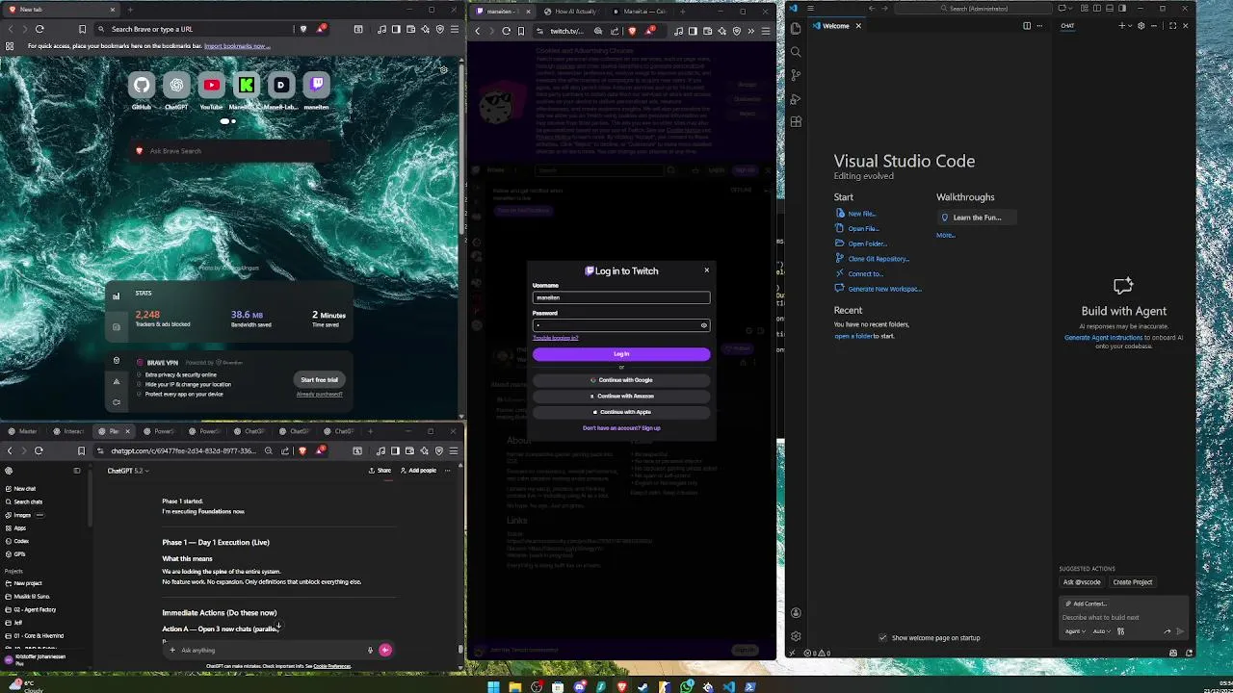The image size is (1233, 693).
Task: Open Accounts icon in VS Code activity bar
Action: pos(796,613)
